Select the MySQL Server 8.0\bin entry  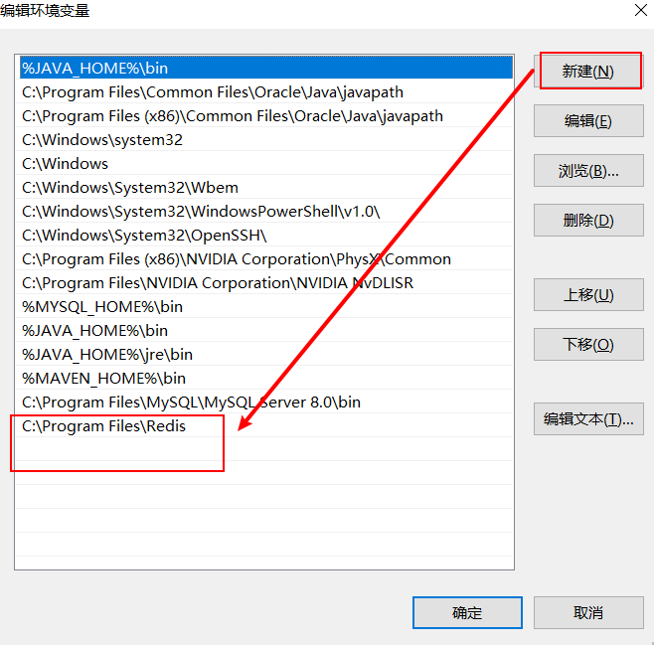[x=264, y=402]
